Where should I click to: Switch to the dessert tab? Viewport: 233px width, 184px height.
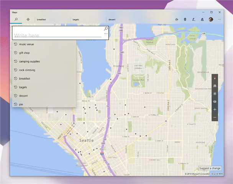pos(112,19)
